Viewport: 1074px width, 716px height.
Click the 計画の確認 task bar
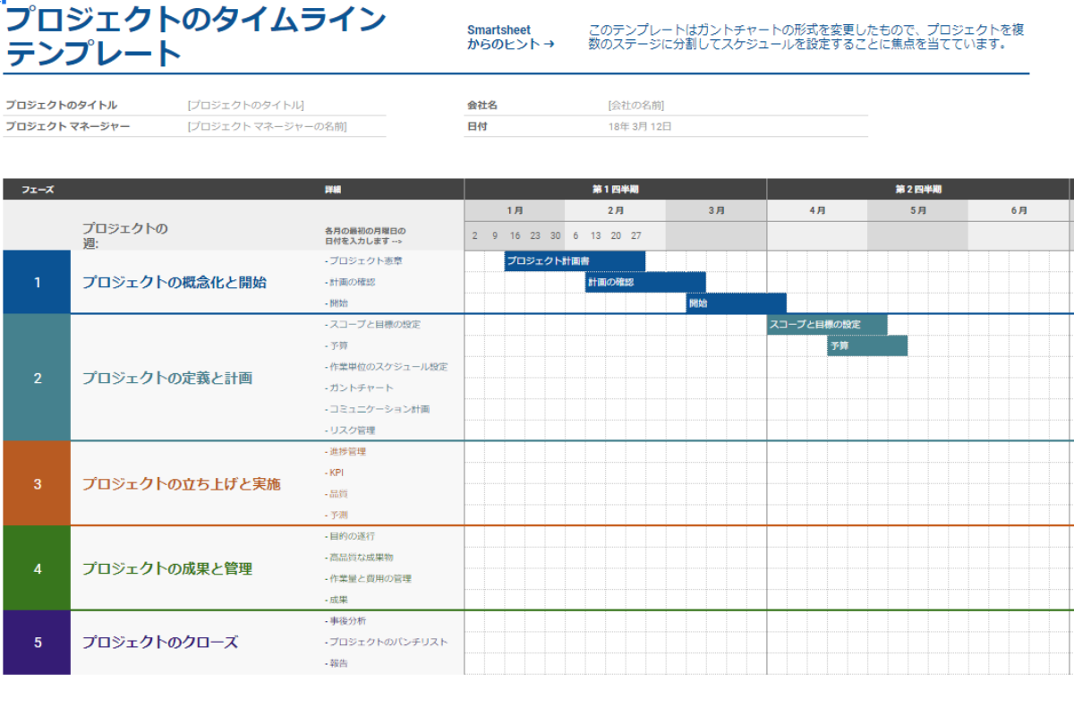point(645,282)
